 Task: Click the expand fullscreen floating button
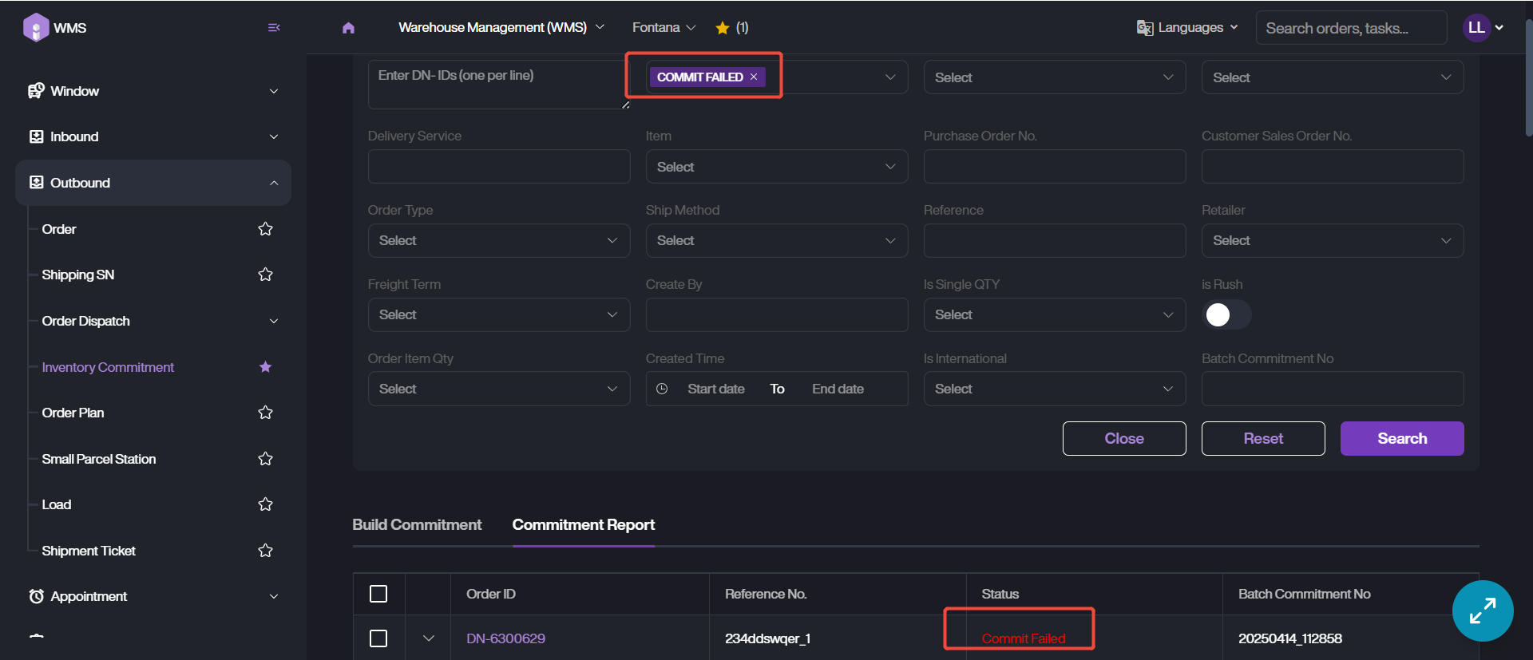[x=1482, y=611]
